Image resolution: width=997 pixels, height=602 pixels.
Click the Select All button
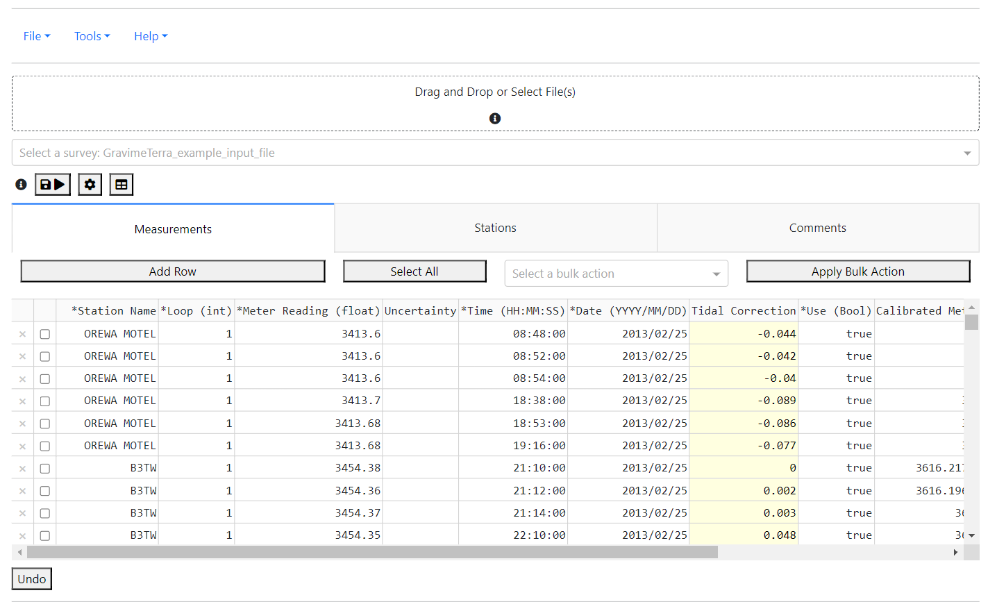point(414,271)
